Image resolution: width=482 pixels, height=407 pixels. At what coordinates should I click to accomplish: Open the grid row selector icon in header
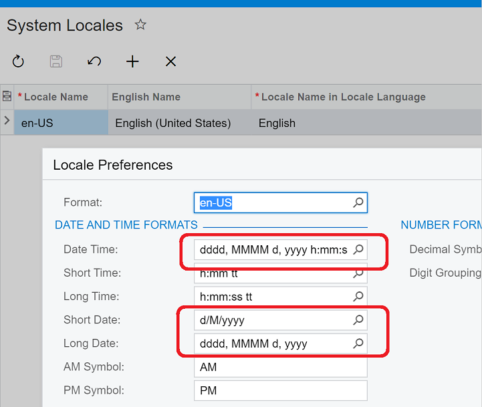pyautogui.click(x=7, y=96)
